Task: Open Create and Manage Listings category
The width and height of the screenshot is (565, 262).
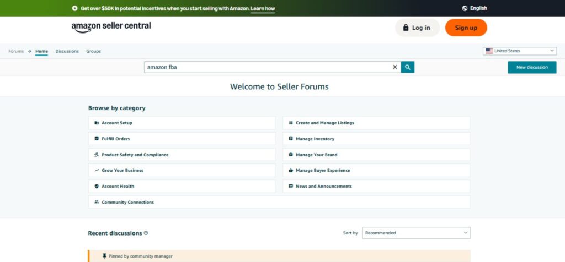Action: point(376,123)
